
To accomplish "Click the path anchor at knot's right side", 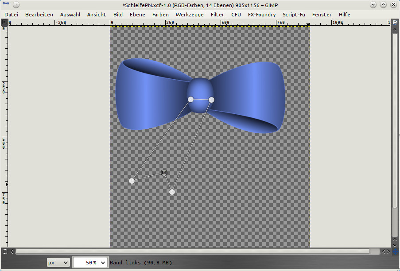I will pos(211,100).
